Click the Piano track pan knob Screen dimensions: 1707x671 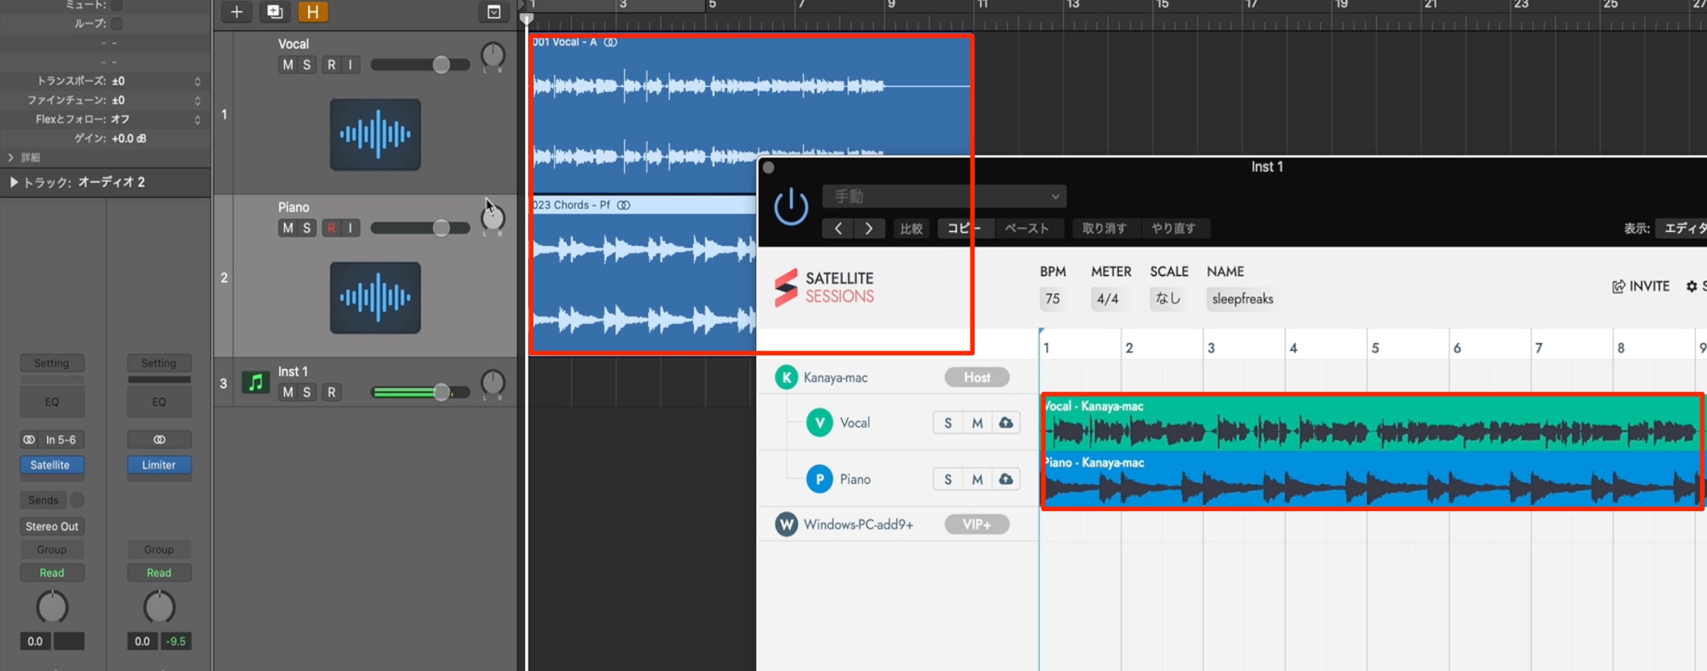click(x=493, y=219)
